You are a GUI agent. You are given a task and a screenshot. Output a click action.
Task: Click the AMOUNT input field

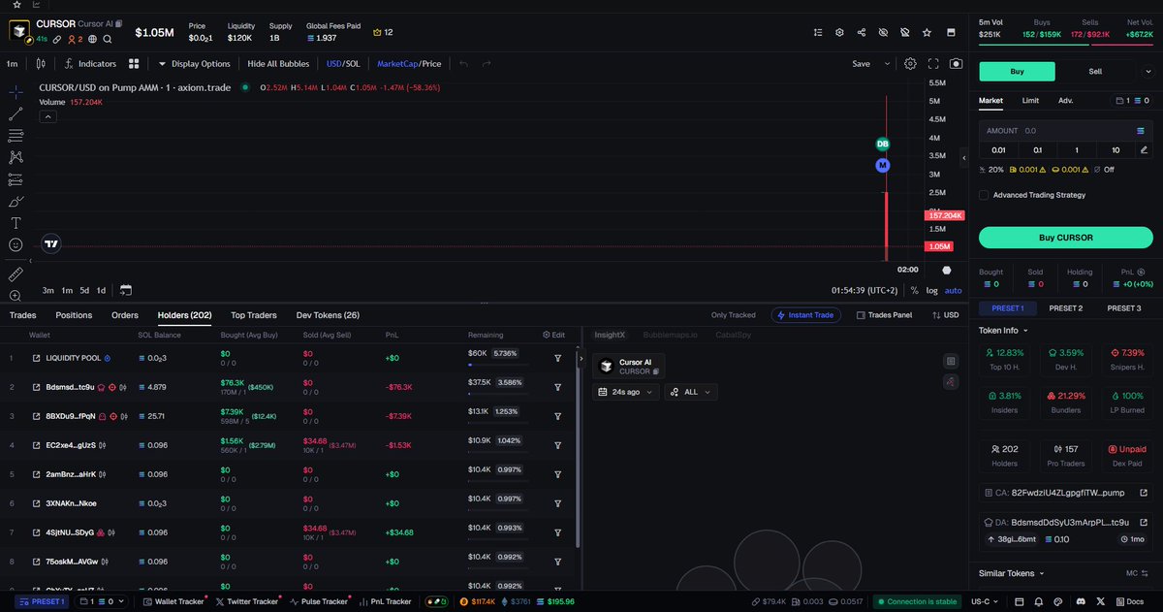(x=1066, y=130)
